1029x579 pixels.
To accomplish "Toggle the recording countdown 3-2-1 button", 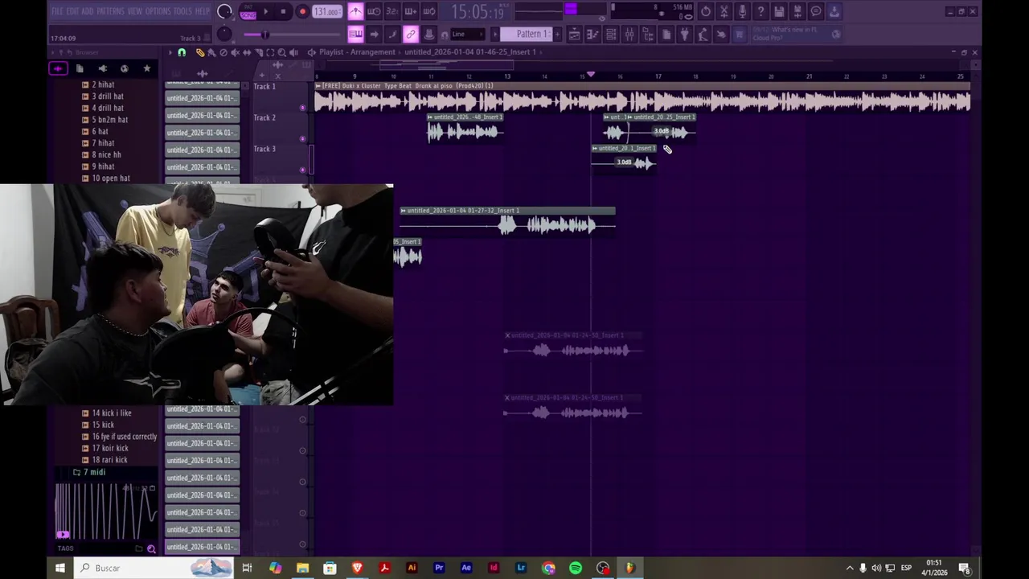I will 392,11.
